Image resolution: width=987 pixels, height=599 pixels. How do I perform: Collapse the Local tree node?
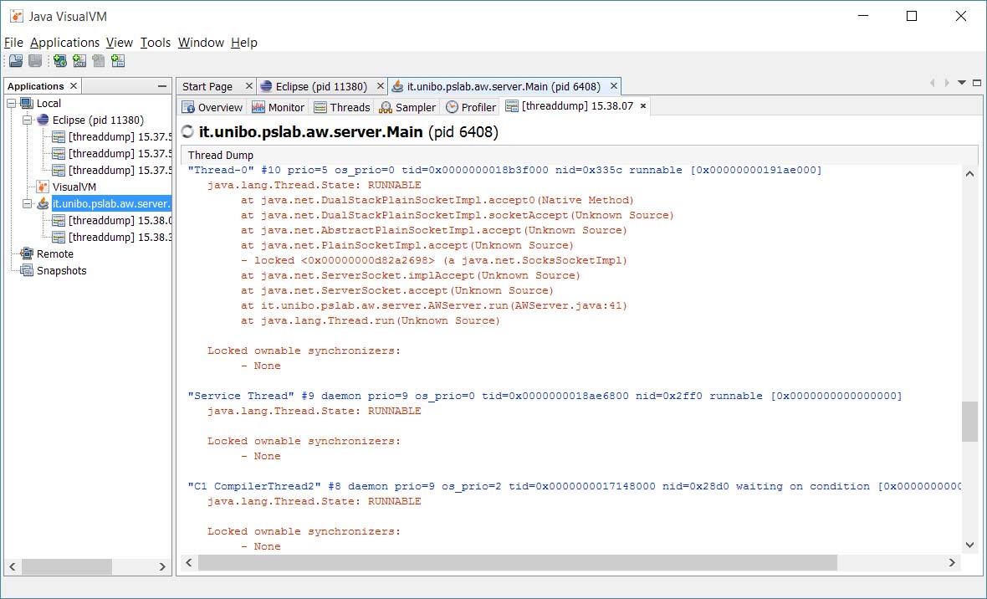12,103
